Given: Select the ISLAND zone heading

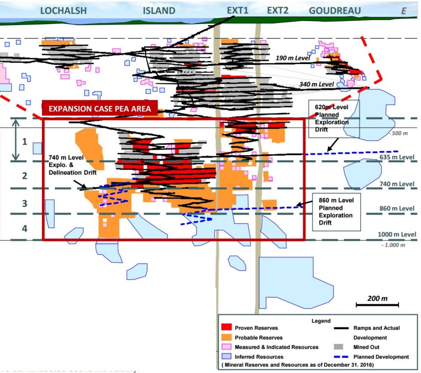Looking at the screenshot, I should point(159,11).
